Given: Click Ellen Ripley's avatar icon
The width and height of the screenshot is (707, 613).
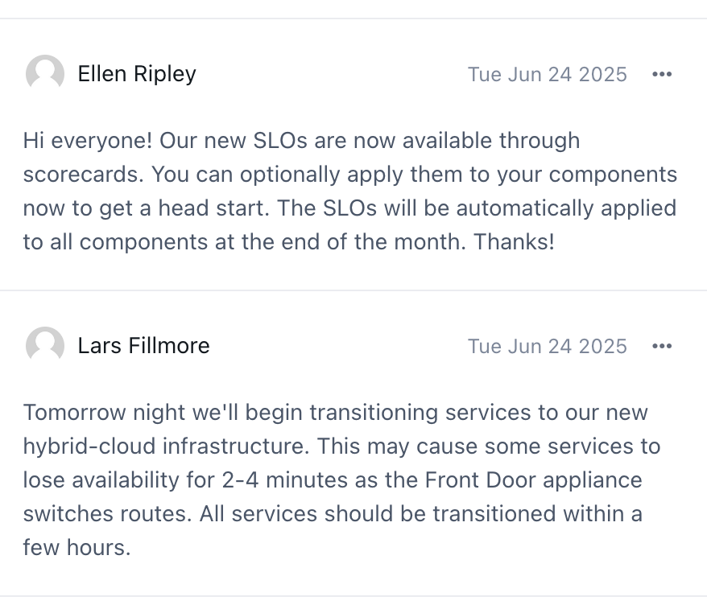Looking at the screenshot, I should (x=45, y=73).
